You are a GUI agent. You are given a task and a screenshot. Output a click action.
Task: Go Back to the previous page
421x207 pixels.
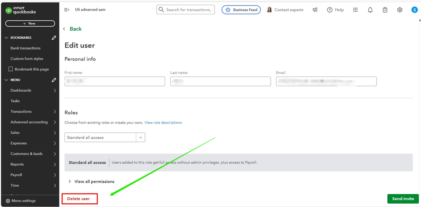coord(72,29)
